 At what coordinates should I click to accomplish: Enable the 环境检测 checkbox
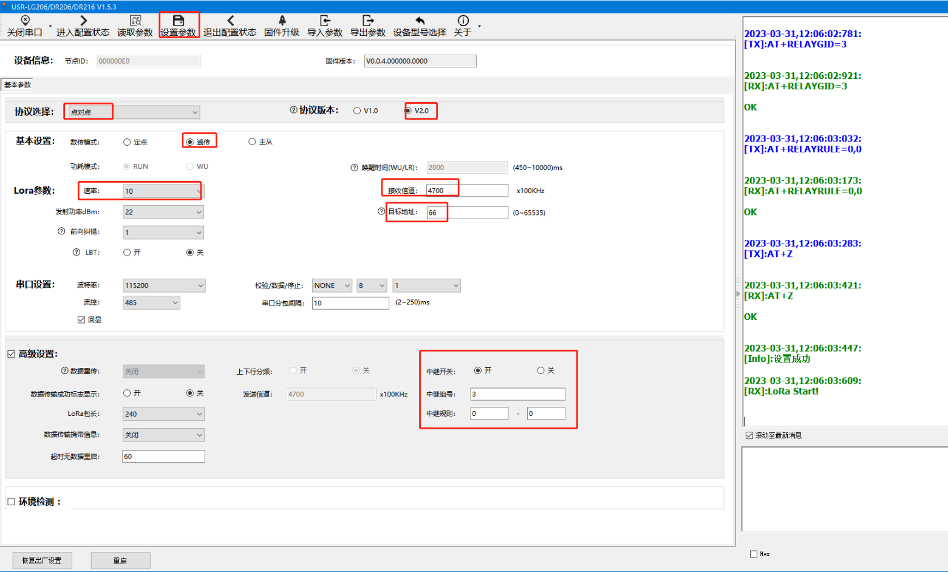11,502
